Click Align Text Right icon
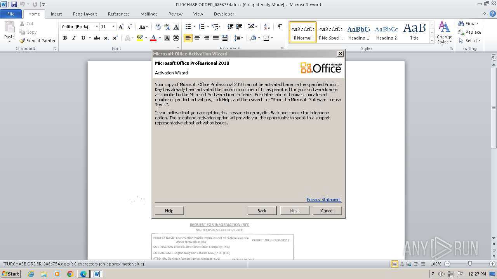 (207, 38)
